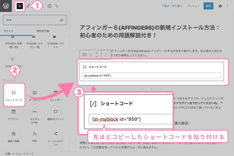Click the shortcode block type icon in toolbar
This screenshot has height=156, width=234.
[84, 55]
